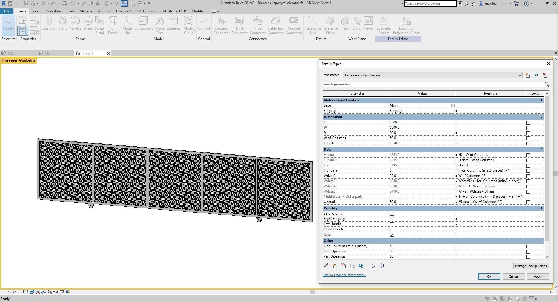Switch to the Annotate ribbon tab
This screenshot has height=302, width=558.
(x=54, y=11)
